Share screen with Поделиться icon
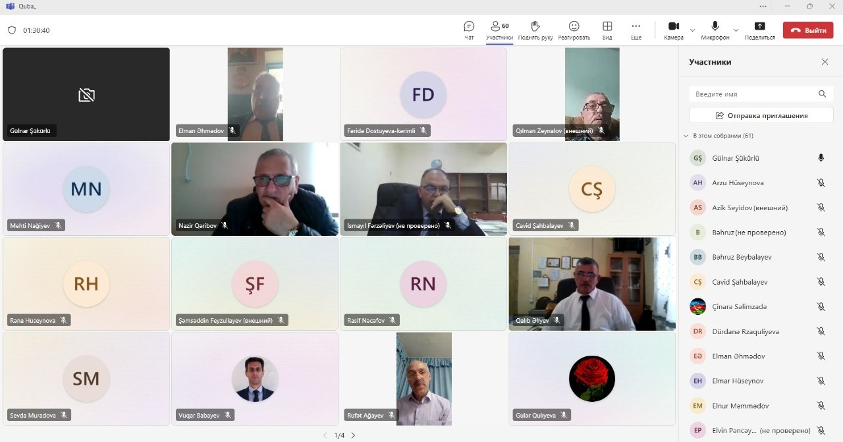Image resolution: width=843 pixels, height=442 pixels. tap(759, 26)
